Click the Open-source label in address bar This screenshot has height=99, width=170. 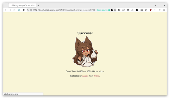(x=102, y=10)
